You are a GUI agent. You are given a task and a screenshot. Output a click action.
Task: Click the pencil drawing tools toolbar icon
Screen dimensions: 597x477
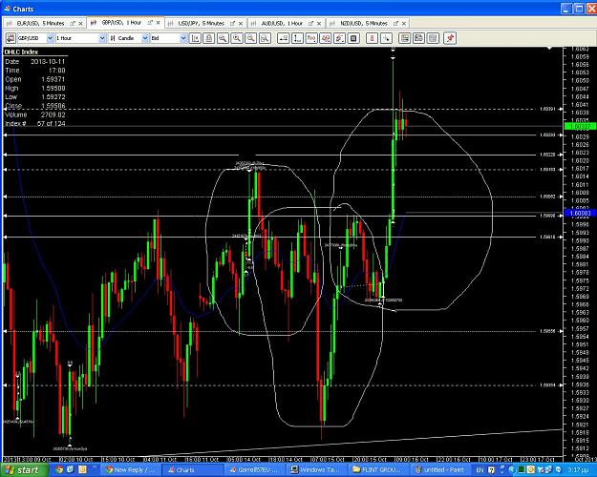tap(340, 38)
